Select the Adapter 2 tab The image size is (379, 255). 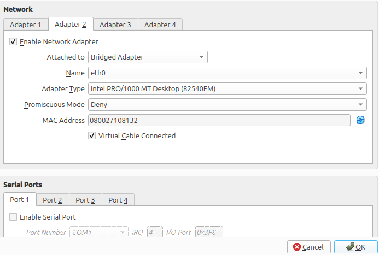click(71, 25)
